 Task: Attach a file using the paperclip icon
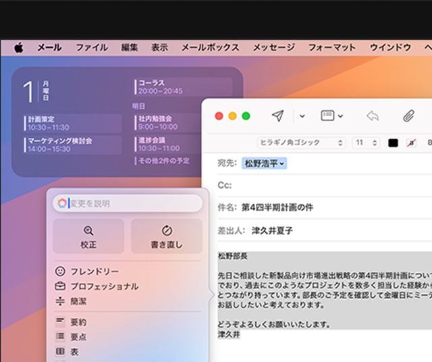[408, 115]
